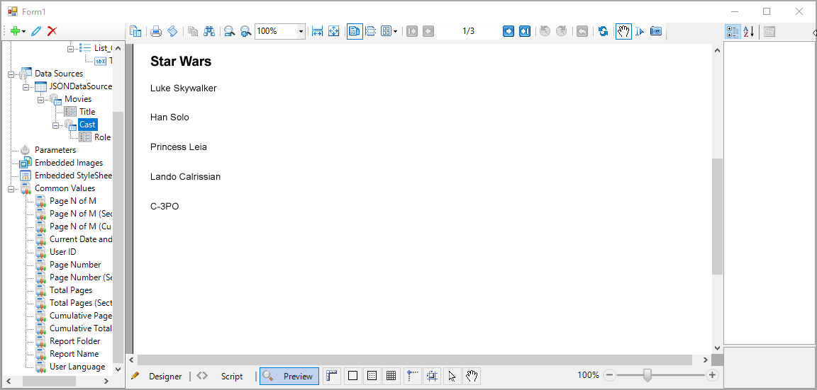This screenshot has width=817, height=390.
Task: Open the zoom percentage dropdown arrow
Action: (x=301, y=31)
